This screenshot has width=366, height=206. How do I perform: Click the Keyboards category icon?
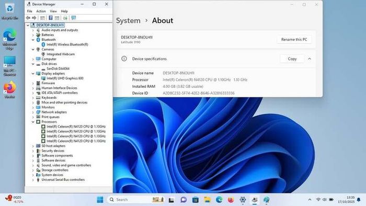[x=38, y=98]
